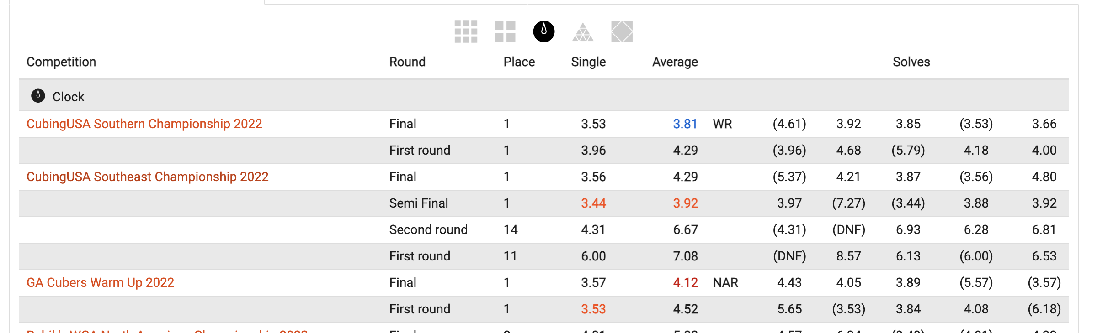The height and width of the screenshot is (333, 1108).
Task: Click the Solves column header
Action: coord(911,62)
